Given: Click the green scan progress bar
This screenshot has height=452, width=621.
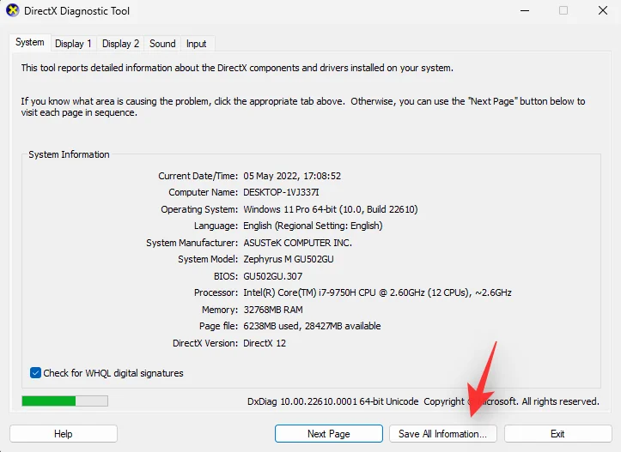Looking at the screenshot, I should pyautogui.click(x=64, y=401).
